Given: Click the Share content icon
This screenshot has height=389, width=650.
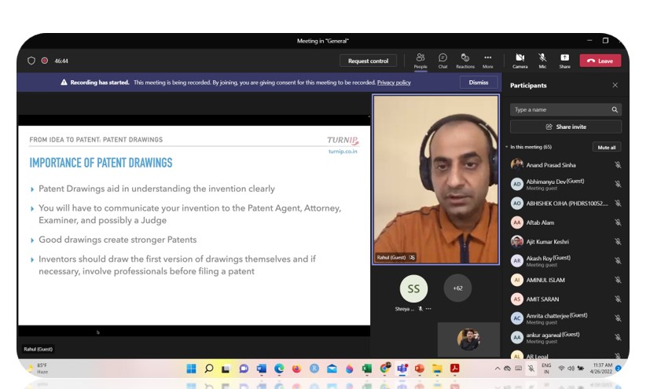Looking at the screenshot, I should tap(564, 60).
